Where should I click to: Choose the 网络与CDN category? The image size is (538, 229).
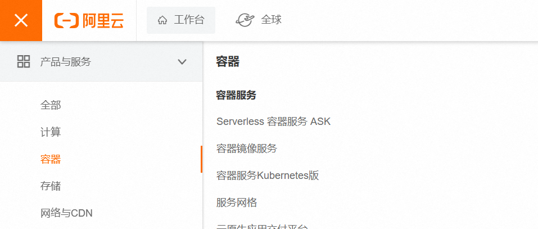pyautogui.click(x=66, y=213)
